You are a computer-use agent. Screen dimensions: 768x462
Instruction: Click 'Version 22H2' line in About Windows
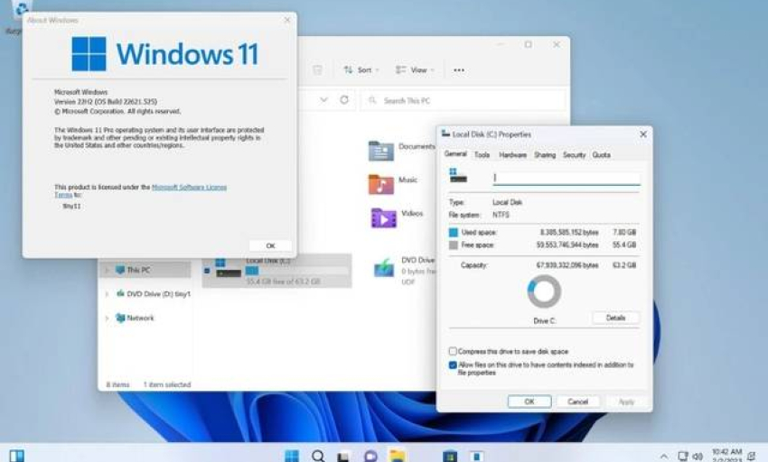106,102
